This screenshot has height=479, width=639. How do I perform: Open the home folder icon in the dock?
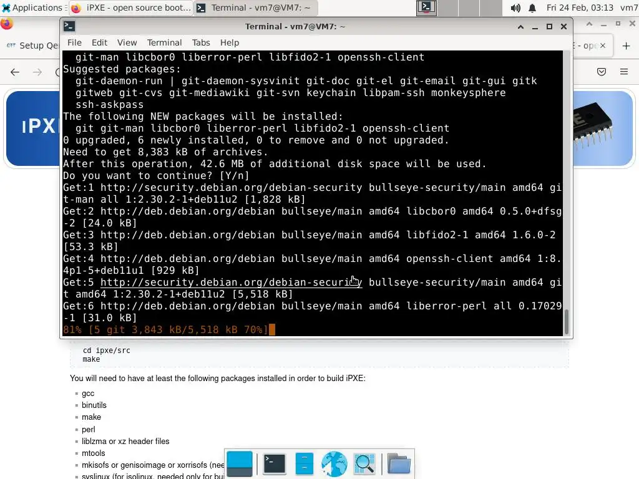(x=399, y=464)
